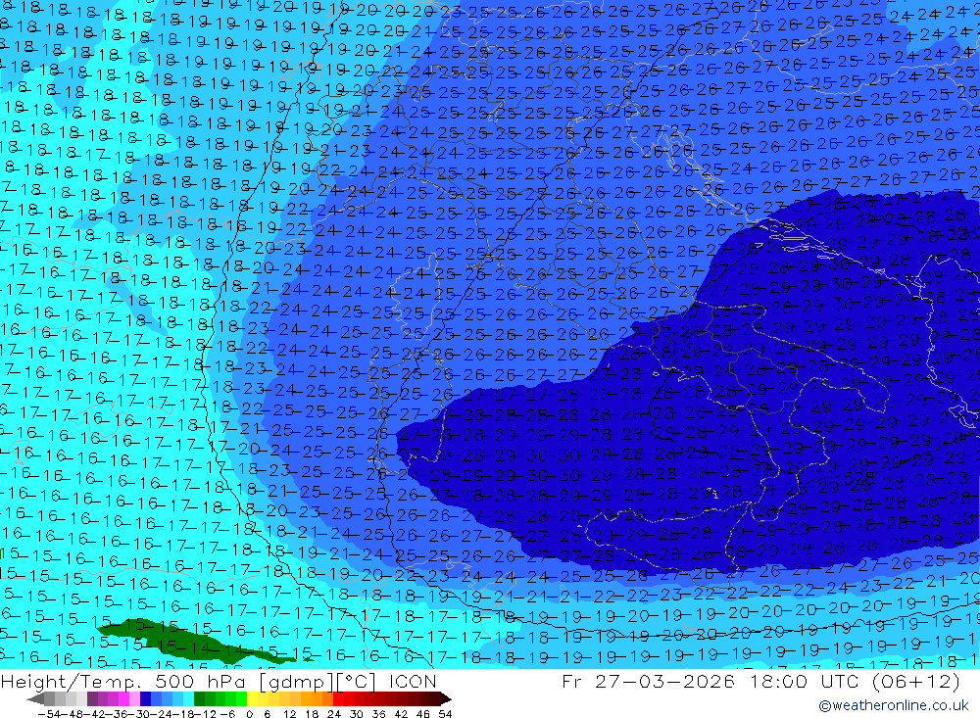Click the '-54' legend scale value
The image size is (980, 718).
click(x=48, y=714)
